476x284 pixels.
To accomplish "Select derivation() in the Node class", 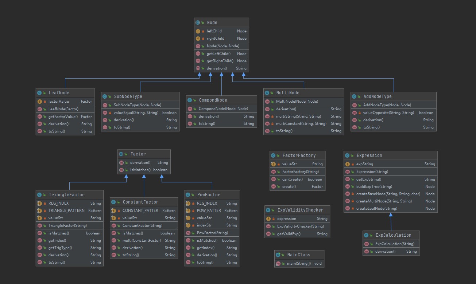I will pyautogui.click(x=221, y=68).
